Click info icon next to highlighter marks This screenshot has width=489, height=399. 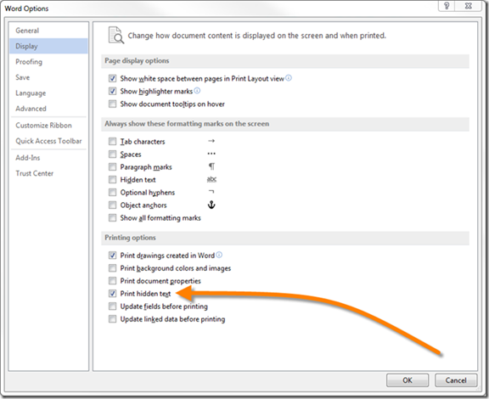(x=197, y=91)
